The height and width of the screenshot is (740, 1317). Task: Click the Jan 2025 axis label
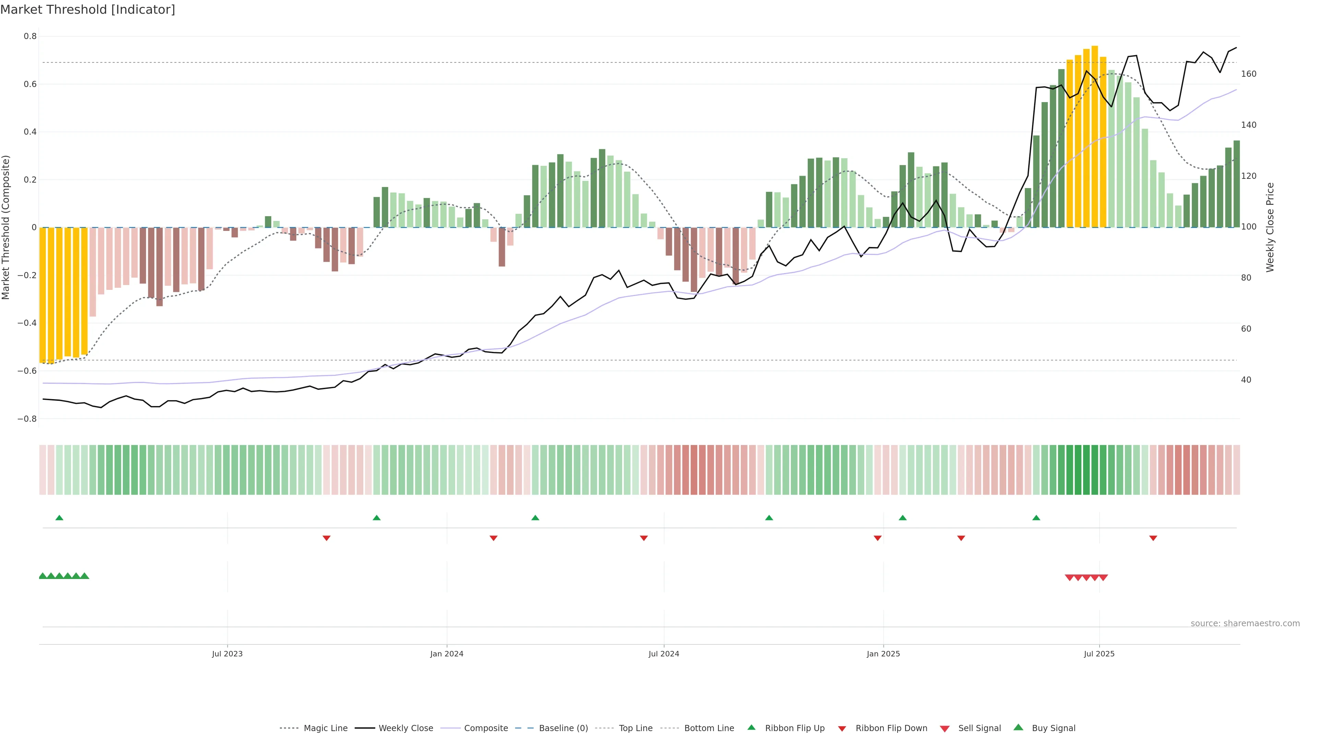point(883,654)
